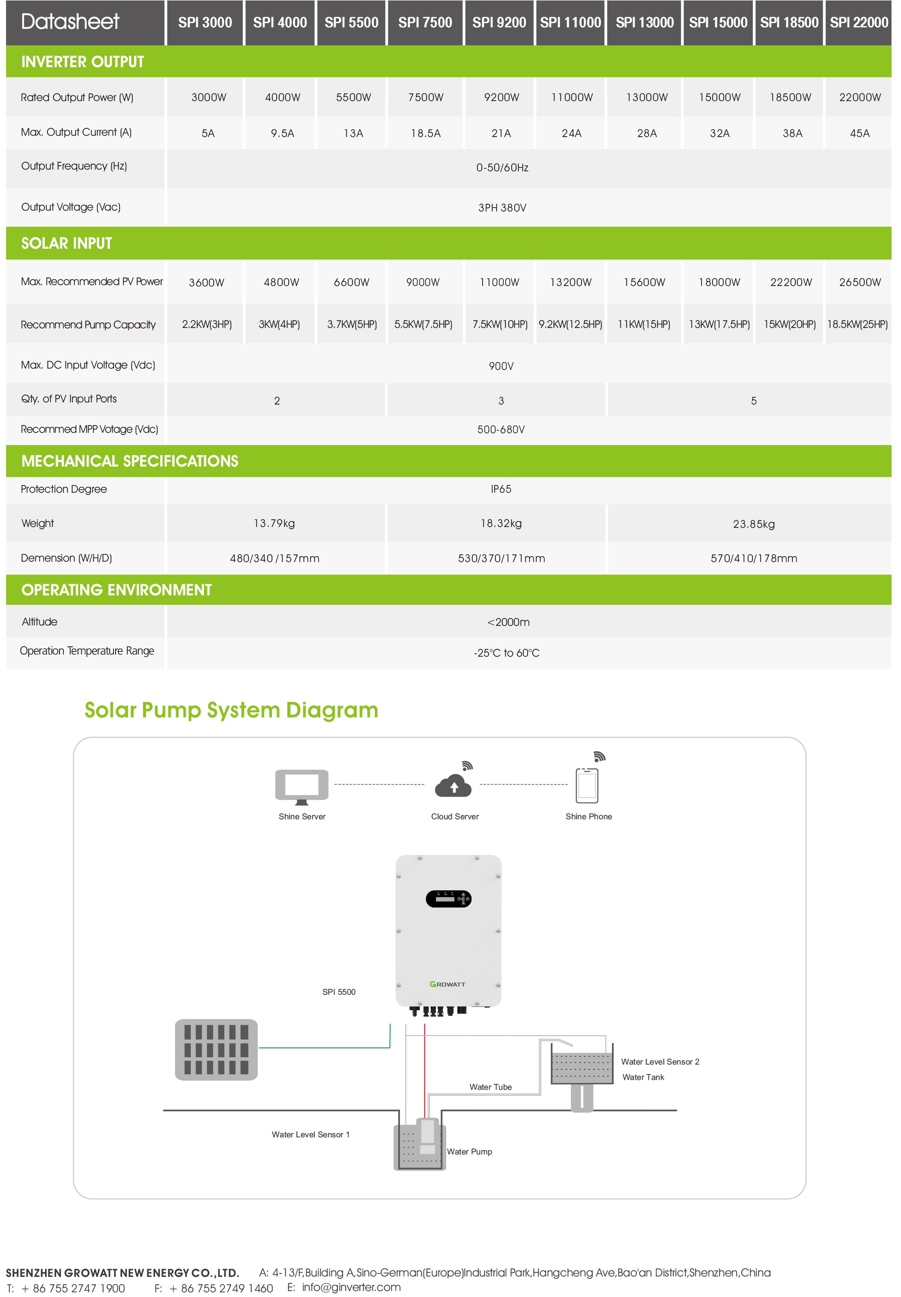The width and height of the screenshot is (901, 1297).
Task: Click the 500-680V MPP voltage value
Action: point(501,429)
